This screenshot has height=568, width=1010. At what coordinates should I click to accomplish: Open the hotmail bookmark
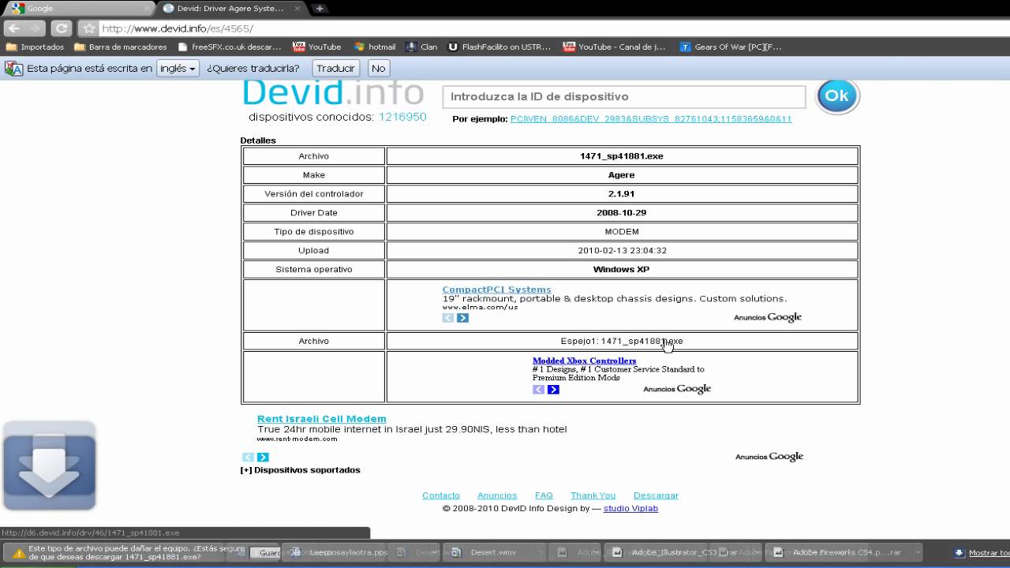pyautogui.click(x=375, y=47)
